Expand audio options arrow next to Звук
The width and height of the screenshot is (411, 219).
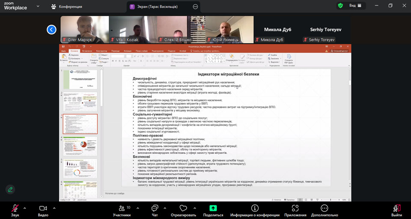pos(24,208)
